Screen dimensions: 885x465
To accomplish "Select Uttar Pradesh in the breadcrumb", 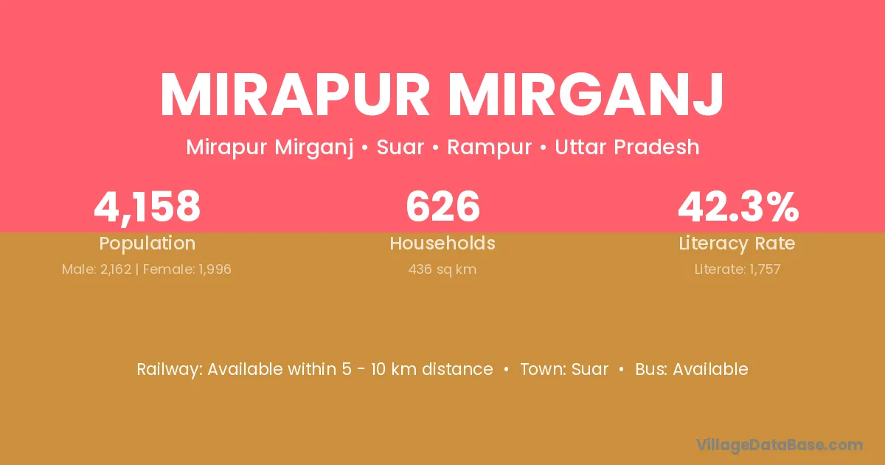I will (x=627, y=147).
